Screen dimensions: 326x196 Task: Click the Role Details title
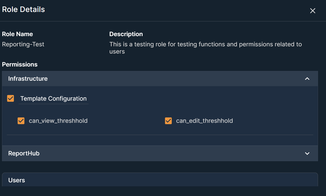coord(24,9)
